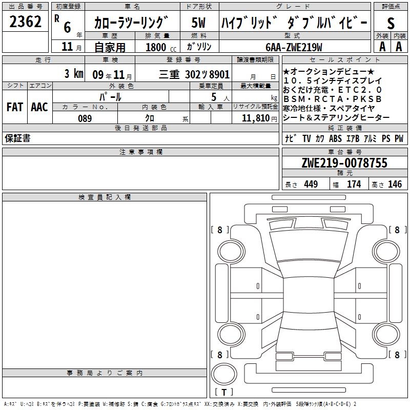Select the 出品番号 header label

coord(25,7)
